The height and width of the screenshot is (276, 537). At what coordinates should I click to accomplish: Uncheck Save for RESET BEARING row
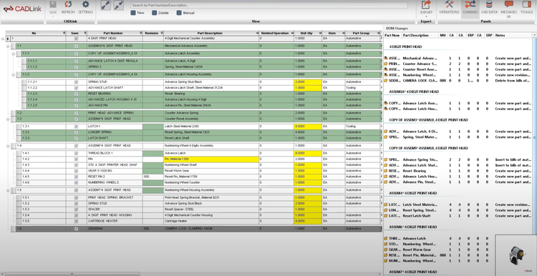point(76,94)
